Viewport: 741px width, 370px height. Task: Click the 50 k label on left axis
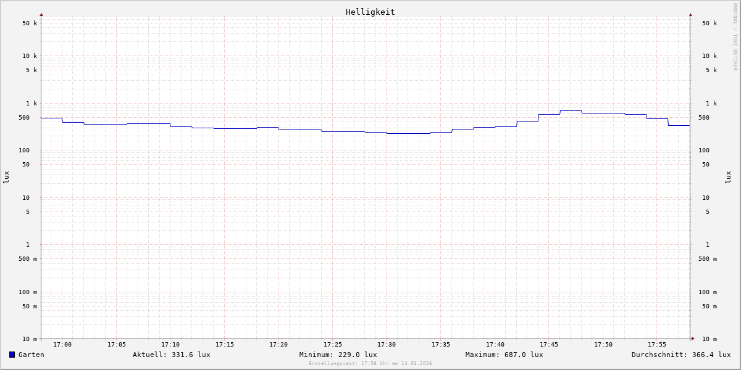[x=30, y=23]
